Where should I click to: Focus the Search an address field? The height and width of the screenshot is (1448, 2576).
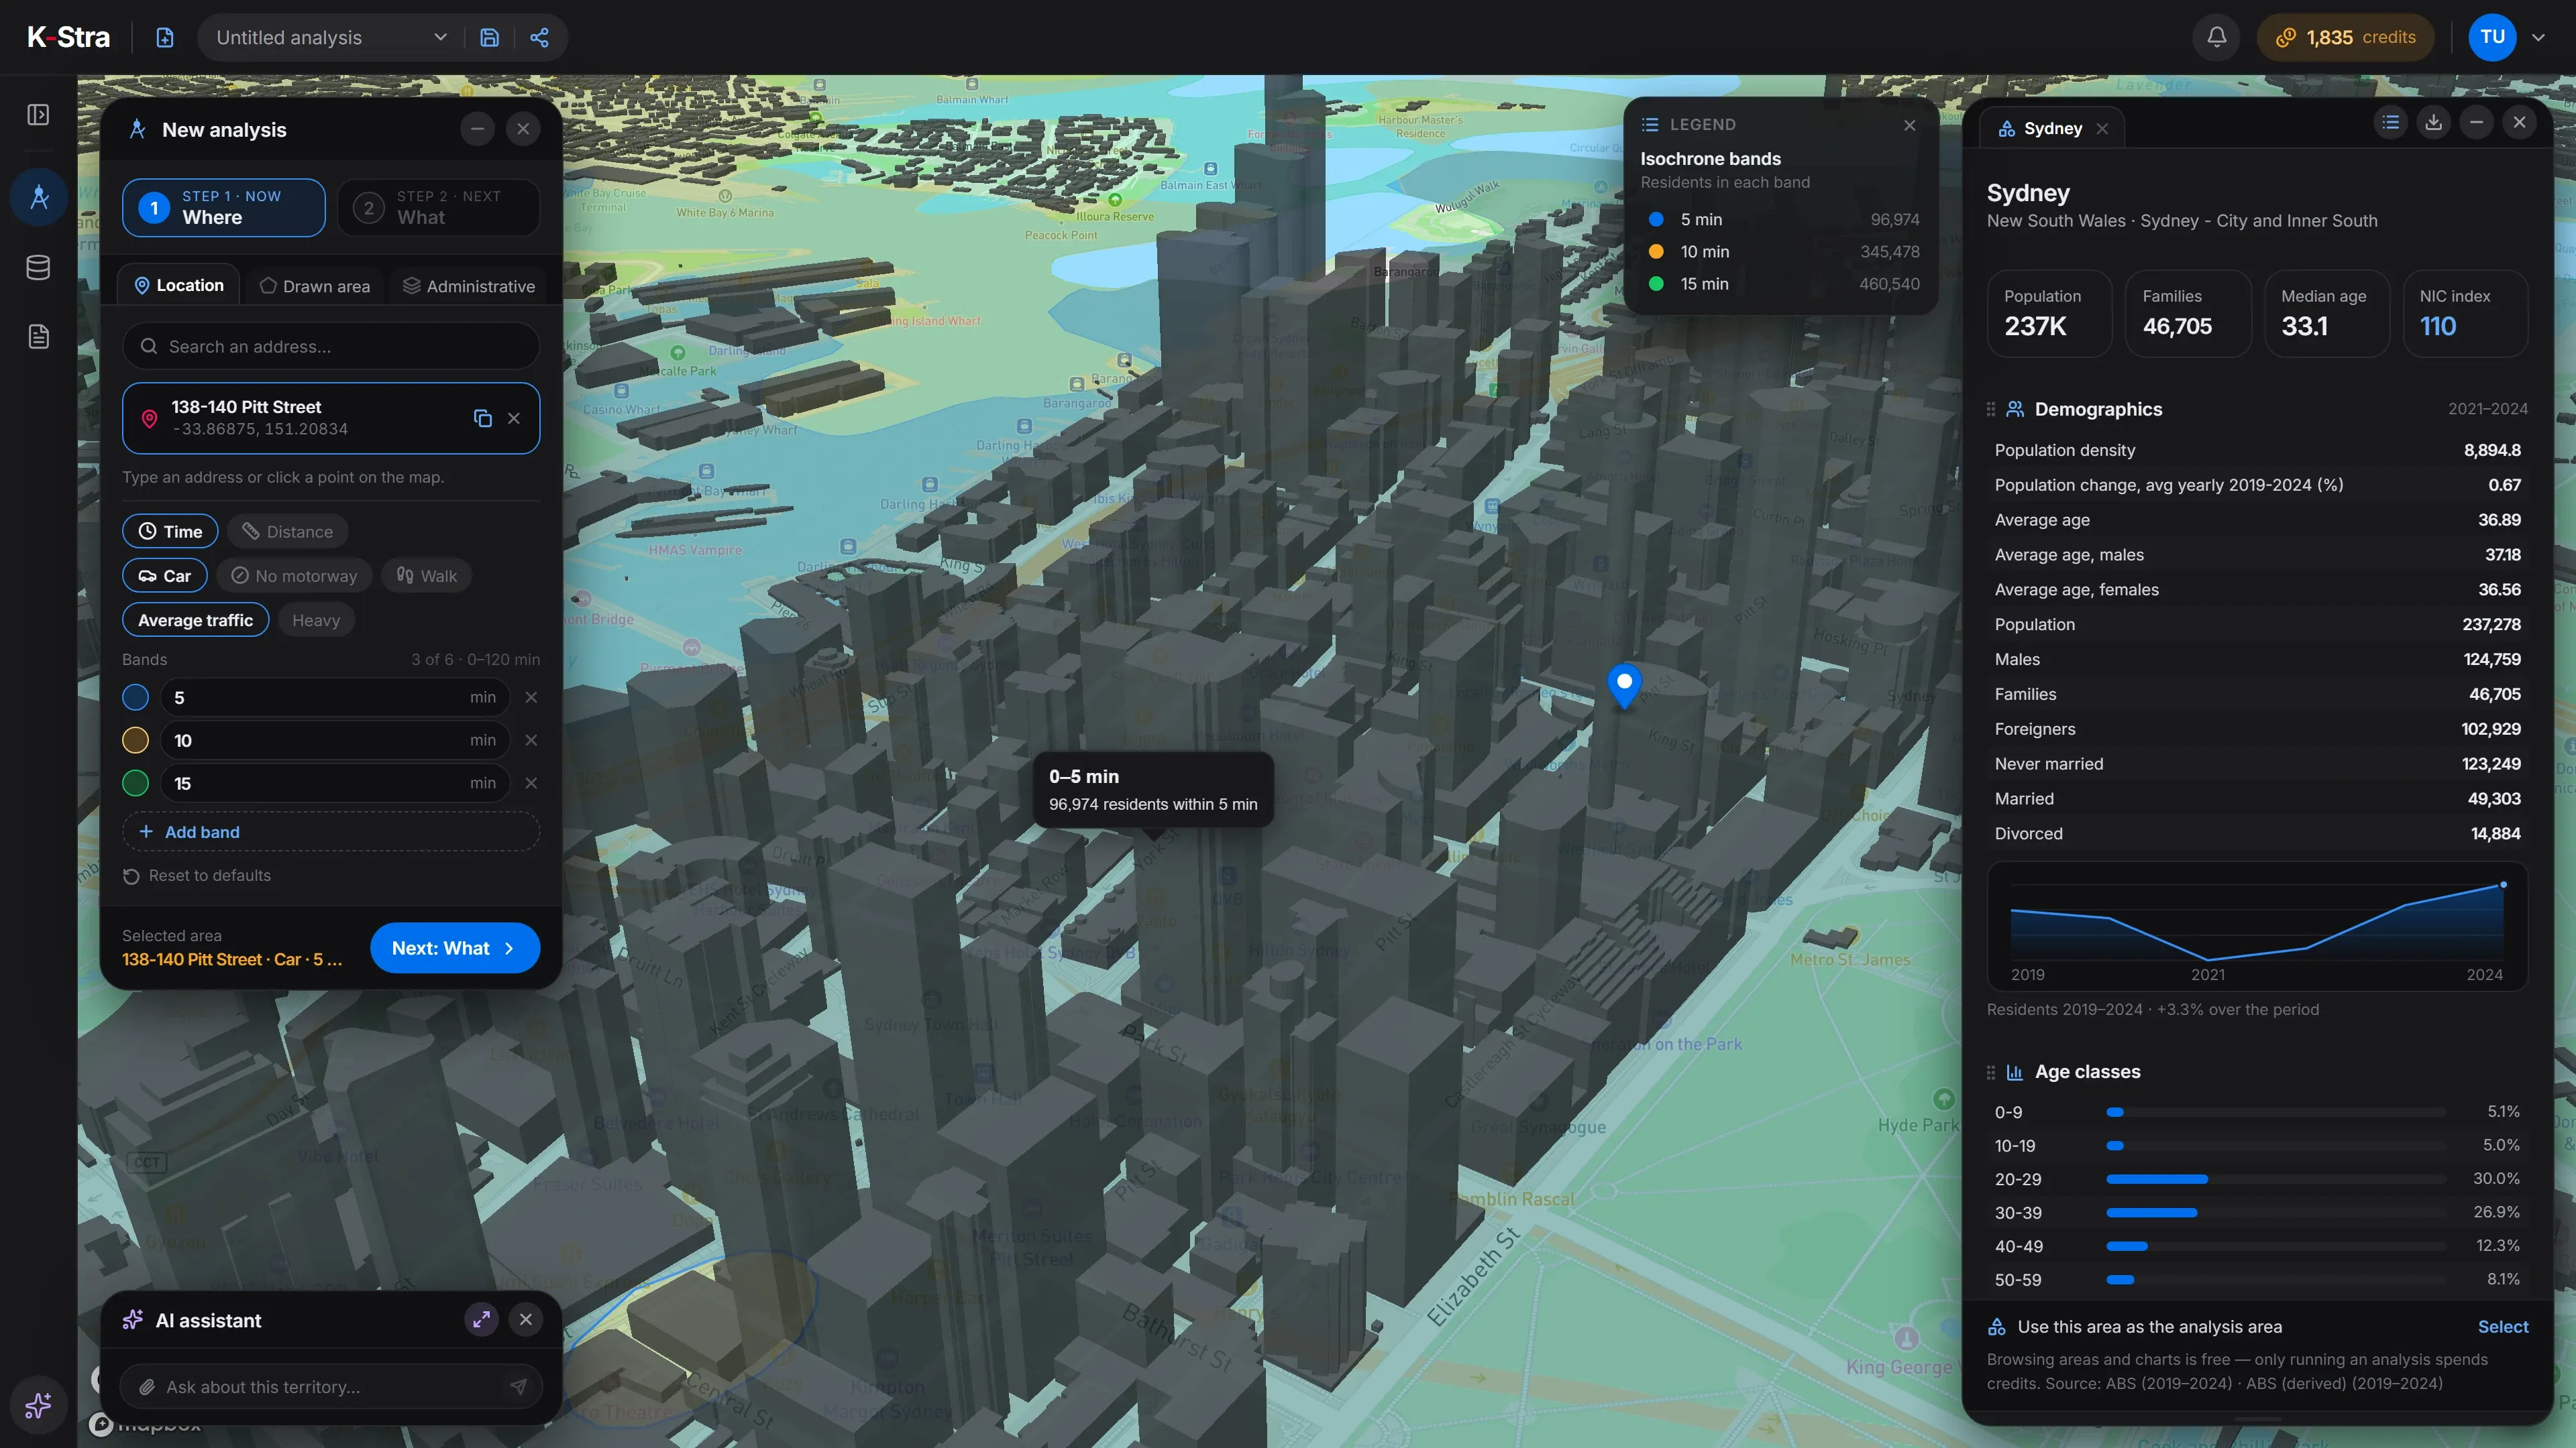coord(331,346)
